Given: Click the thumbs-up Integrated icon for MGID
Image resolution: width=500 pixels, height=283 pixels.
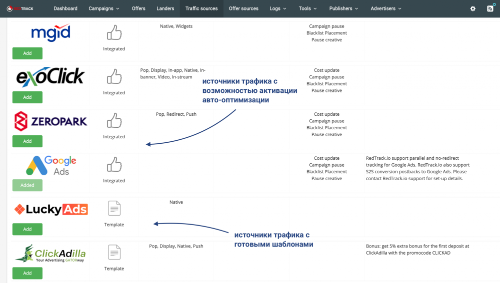Looking at the screenshot, I should pyautogui.click(x=114, y=32).
